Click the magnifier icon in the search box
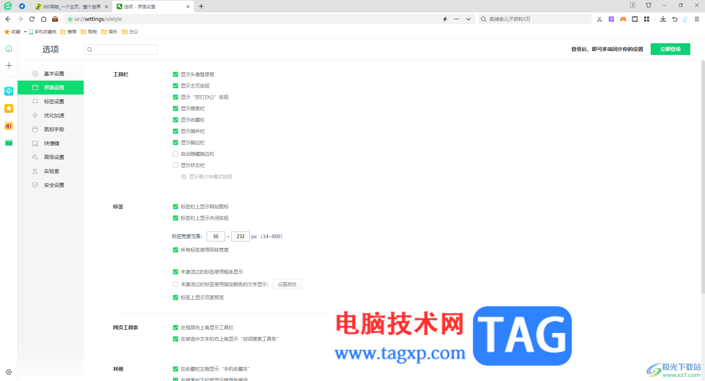This screenshot has width=705, height=381. [x=484, y=19]
